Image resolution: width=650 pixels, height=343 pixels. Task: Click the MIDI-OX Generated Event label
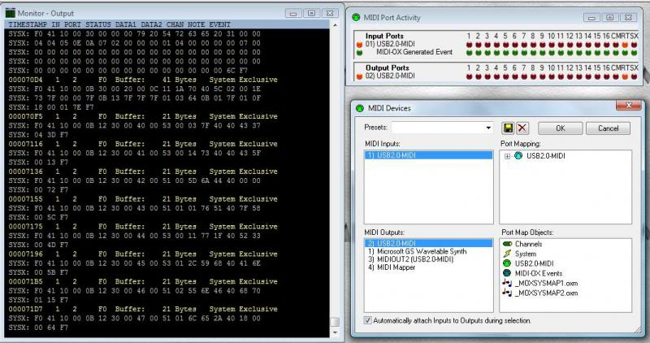pos(414,52)
